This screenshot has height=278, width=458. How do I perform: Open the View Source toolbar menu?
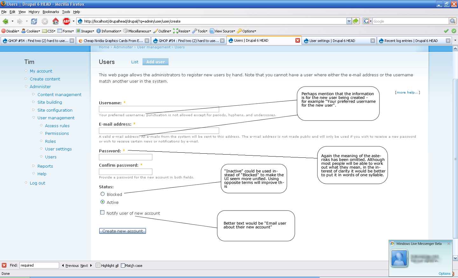[x=222, y=31]
